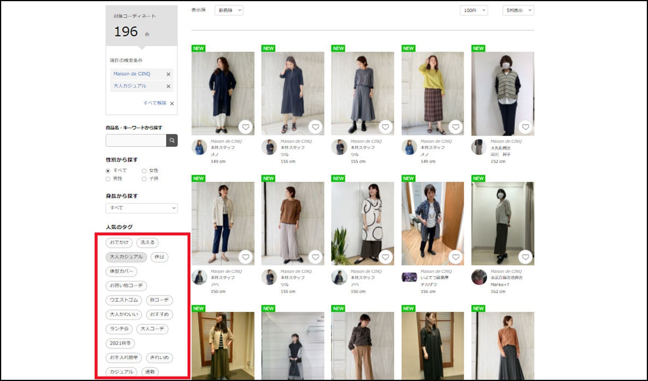
Task: Click すべて解除 to clear all filters
Action: (155, 103)
